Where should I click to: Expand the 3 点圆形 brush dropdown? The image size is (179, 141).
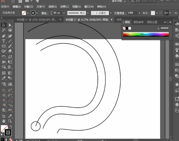[111, 13]
